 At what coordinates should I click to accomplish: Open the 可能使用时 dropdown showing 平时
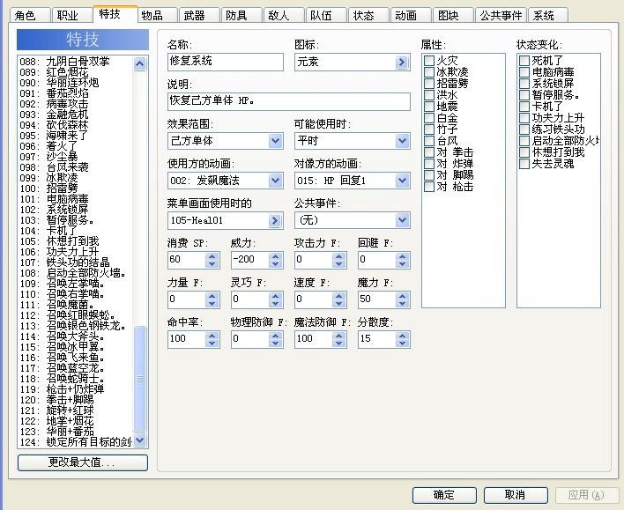pyautogui.click(x=402, y=141)
